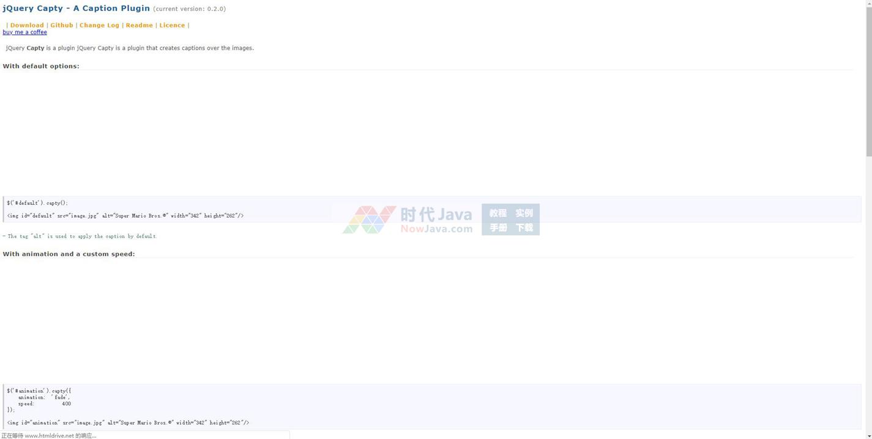Click the $('#default').capty(); code line

(x=37, y=203)
